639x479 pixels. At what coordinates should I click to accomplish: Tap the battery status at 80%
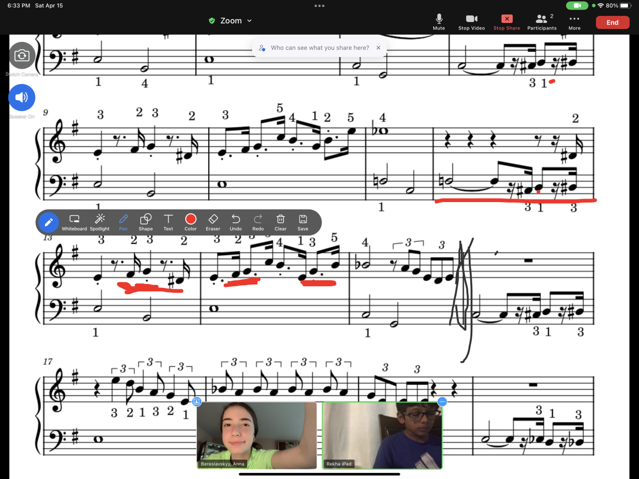618,5
